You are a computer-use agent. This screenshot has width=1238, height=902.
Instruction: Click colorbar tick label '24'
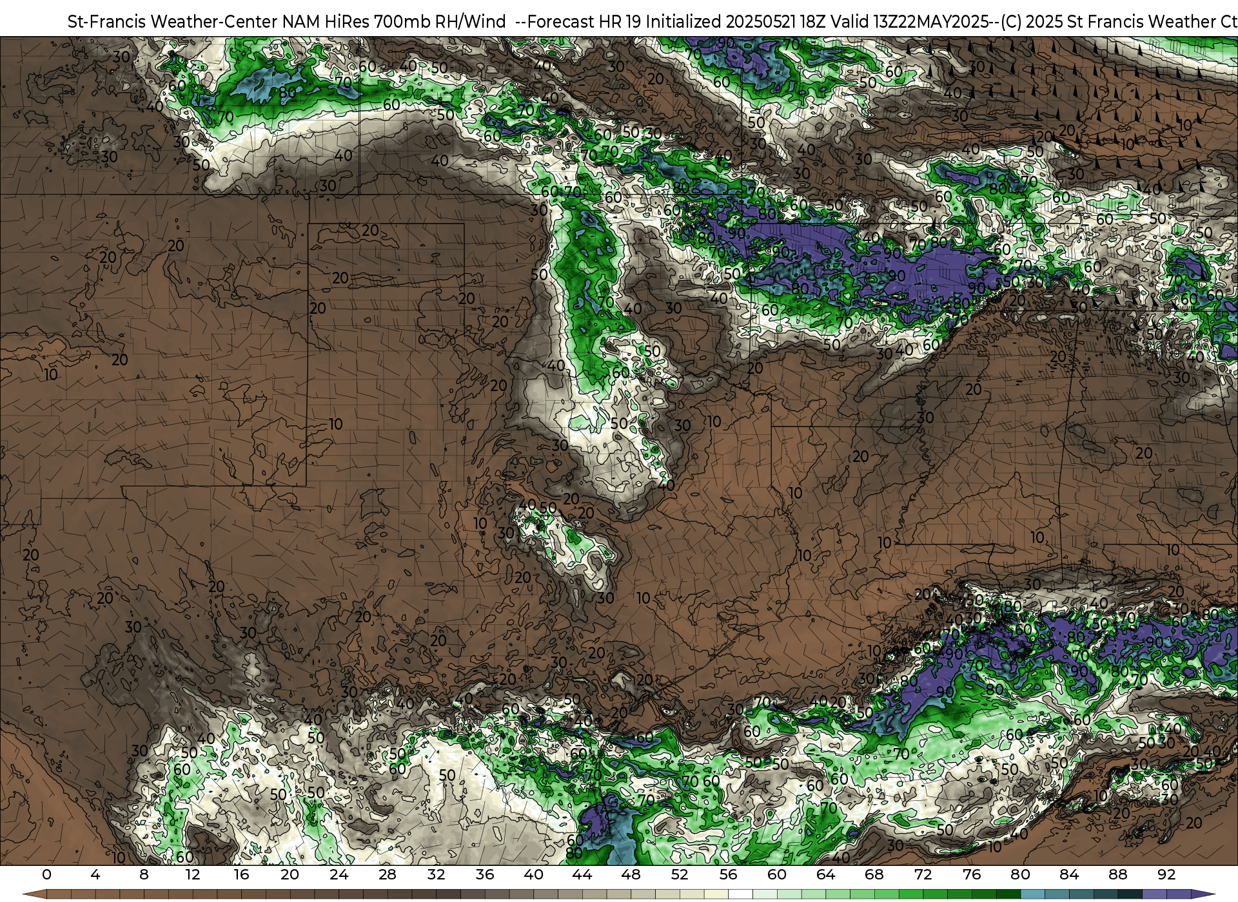pos(339,875)
